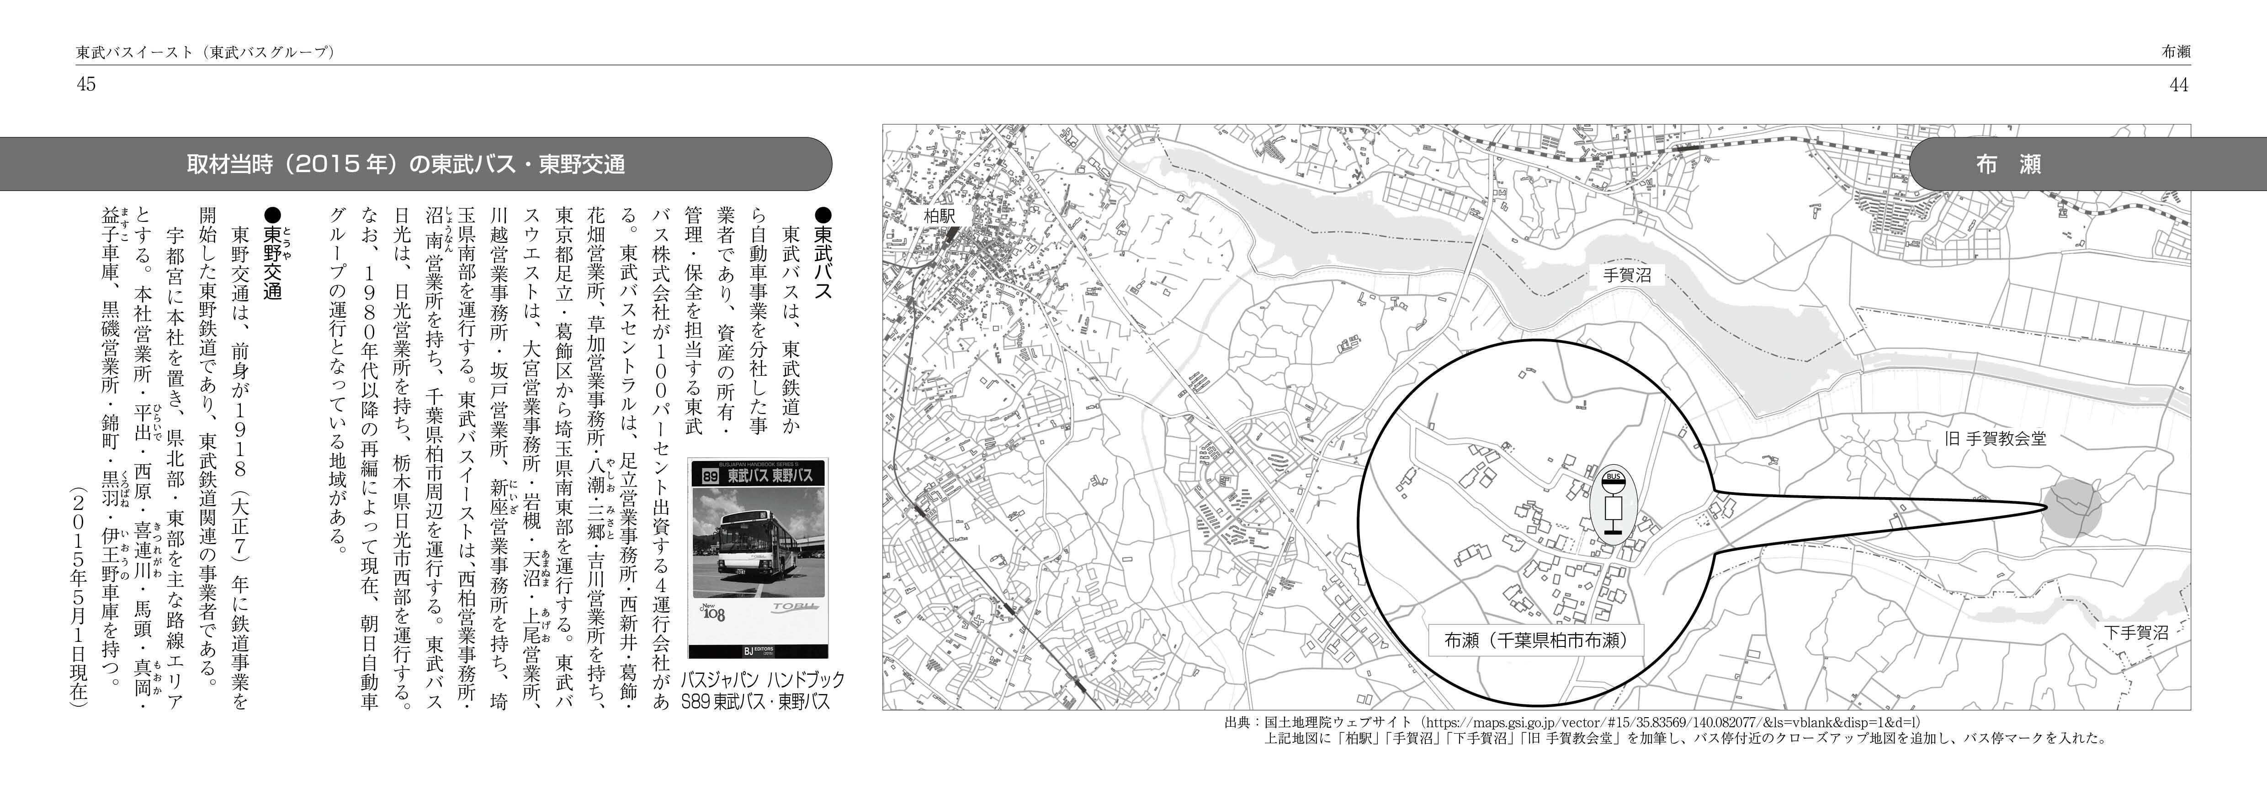Click the ●東野交通 section heading
This screenshot has height=798, width=2267.
[273, 254]
